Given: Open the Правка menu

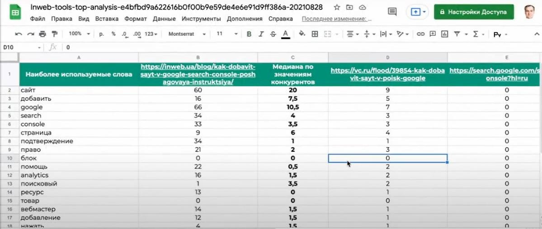Looking at the screenshot, I should tap(61, 19).
